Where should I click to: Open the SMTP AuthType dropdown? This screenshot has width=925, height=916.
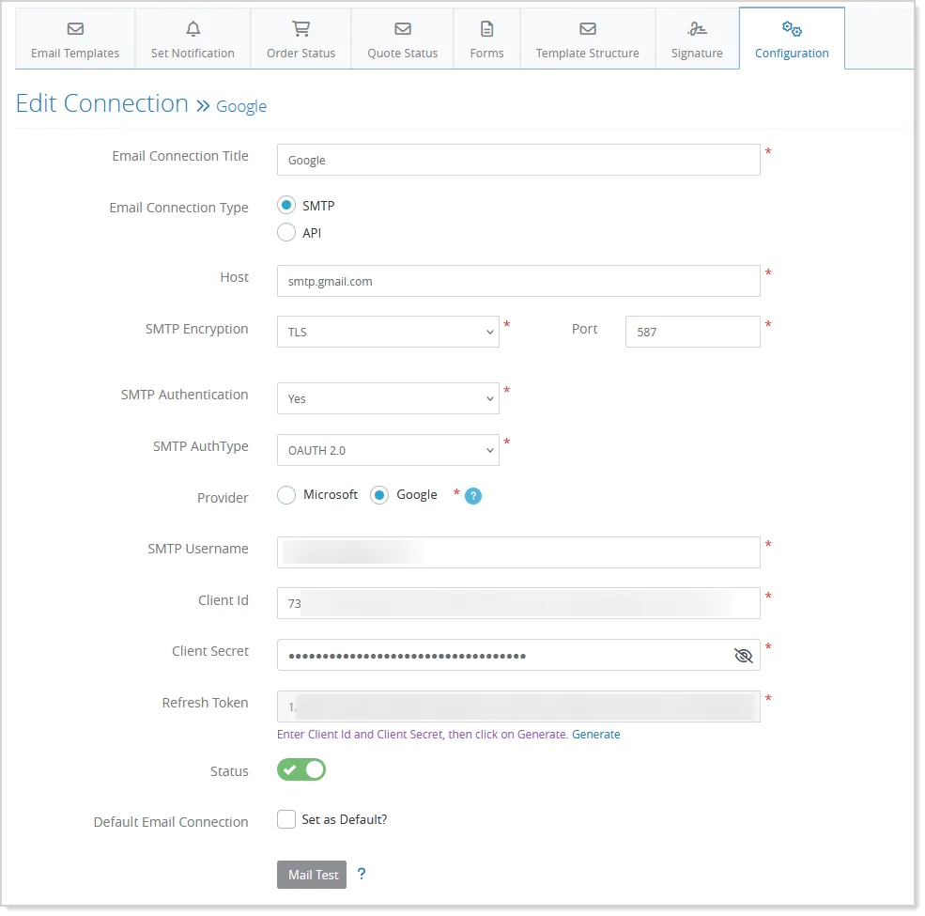pos(388,450)
